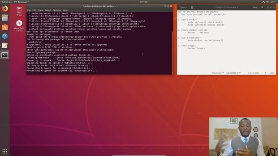278x156 pixels.
Task: Click the power icon in top bar
Action: click(x=271, y=2)
